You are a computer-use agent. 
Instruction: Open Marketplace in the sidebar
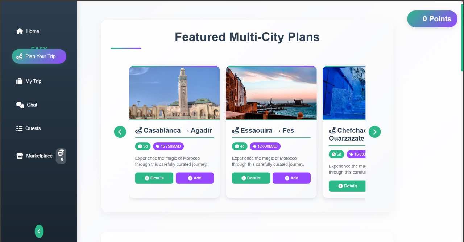(x=39, y=156)
